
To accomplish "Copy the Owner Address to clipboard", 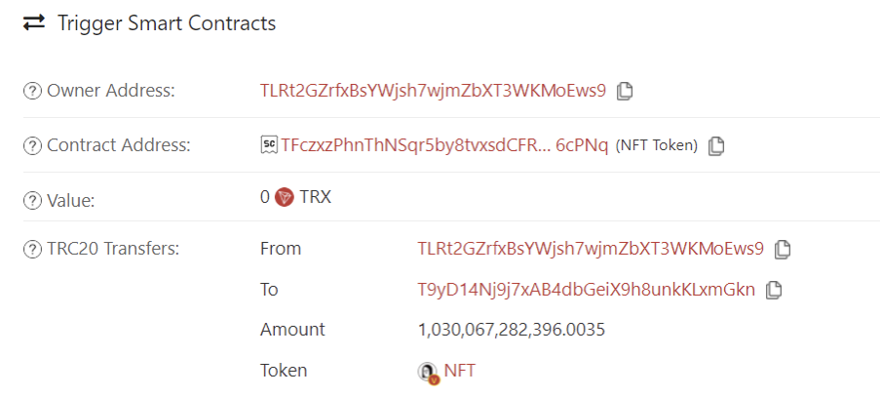I will [625, 91].
